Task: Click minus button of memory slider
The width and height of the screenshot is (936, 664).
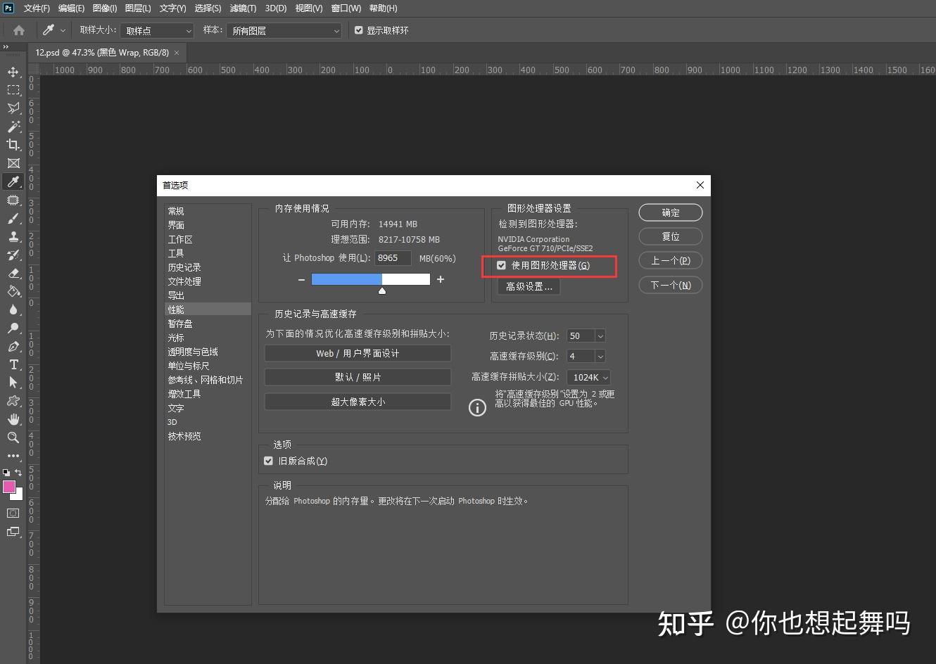Action: 301,279
